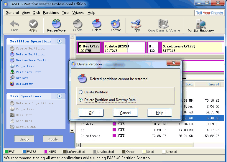Click the FAT32 blue legend swatch
Image resolution: width=227 pixels, height=162 pixels.
(x=24, y=151)
